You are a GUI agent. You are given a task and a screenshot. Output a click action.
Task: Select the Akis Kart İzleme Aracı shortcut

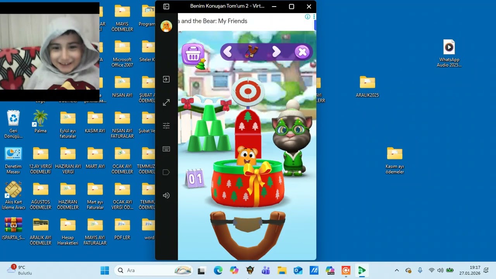click(x=14, y=196)
